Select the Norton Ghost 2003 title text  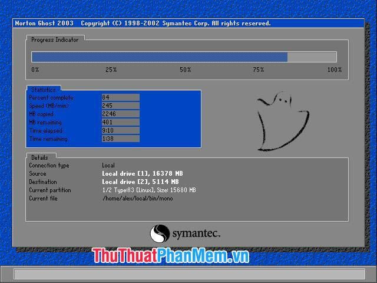(44, 24)
